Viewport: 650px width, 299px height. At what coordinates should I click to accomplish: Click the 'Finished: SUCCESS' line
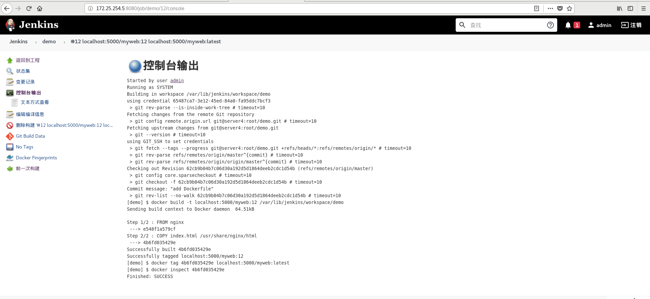pos(150,276)
